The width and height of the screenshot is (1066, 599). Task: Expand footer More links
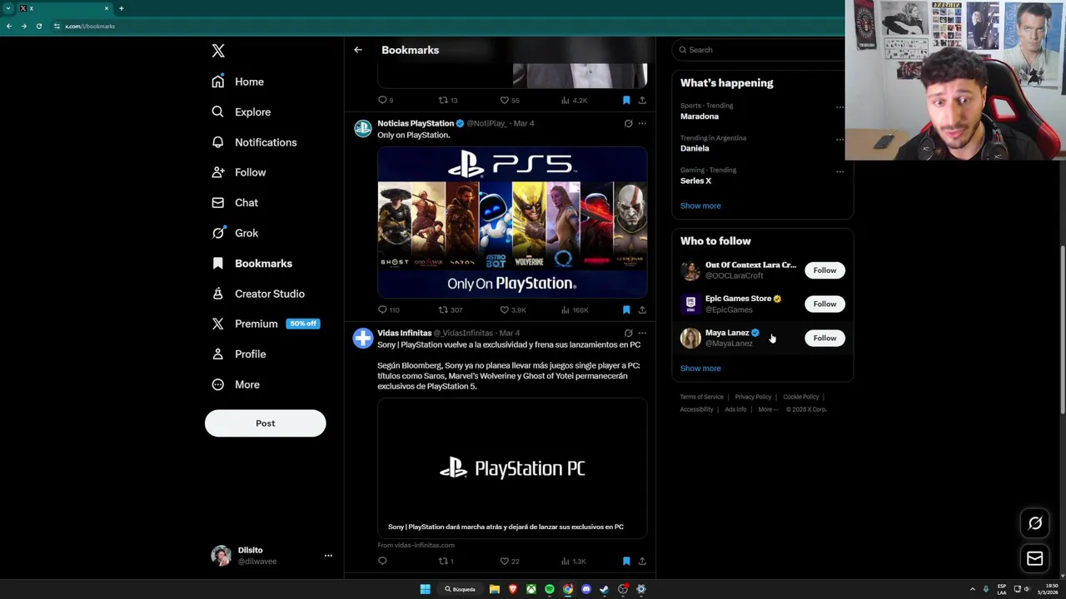[768, 409]
